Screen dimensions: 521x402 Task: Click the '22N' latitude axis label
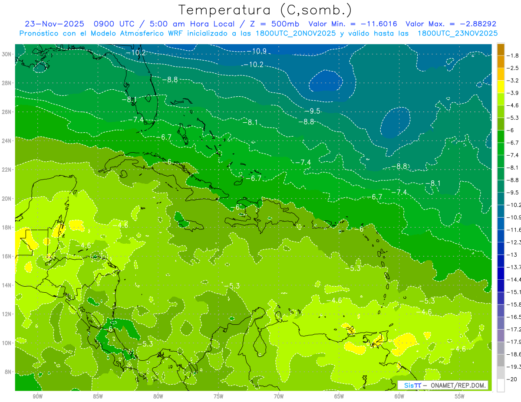[7, 170]
